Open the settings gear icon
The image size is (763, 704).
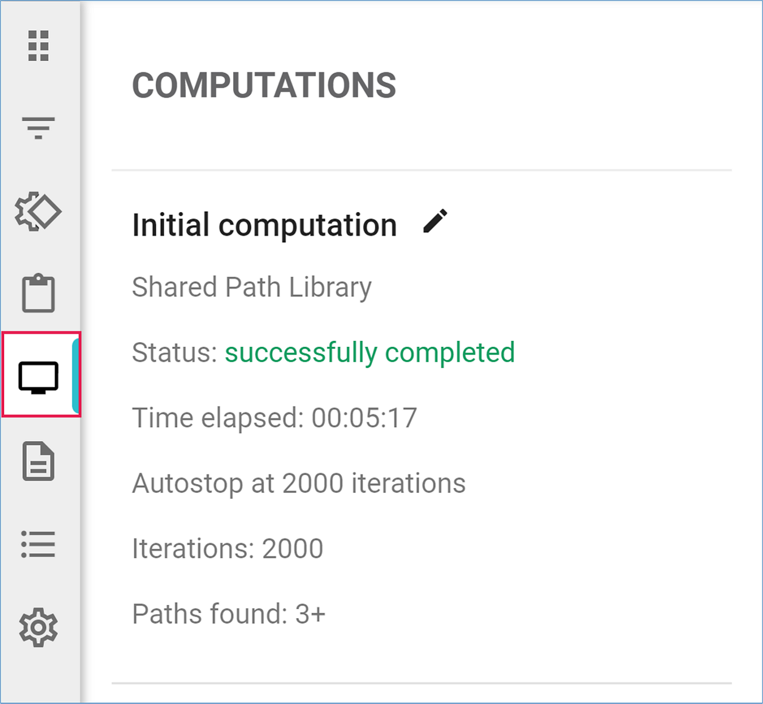(x=38, y=627)
